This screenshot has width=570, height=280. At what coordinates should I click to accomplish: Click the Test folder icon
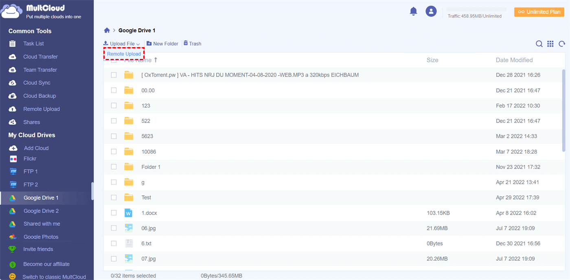tap(129, 198)
